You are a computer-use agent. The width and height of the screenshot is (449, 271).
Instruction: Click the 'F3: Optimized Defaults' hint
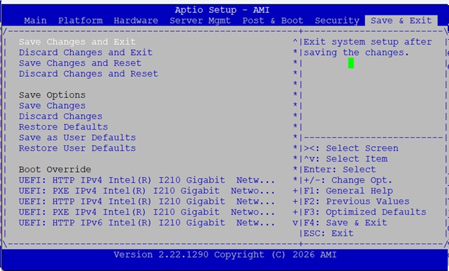[x=365, y=212]
